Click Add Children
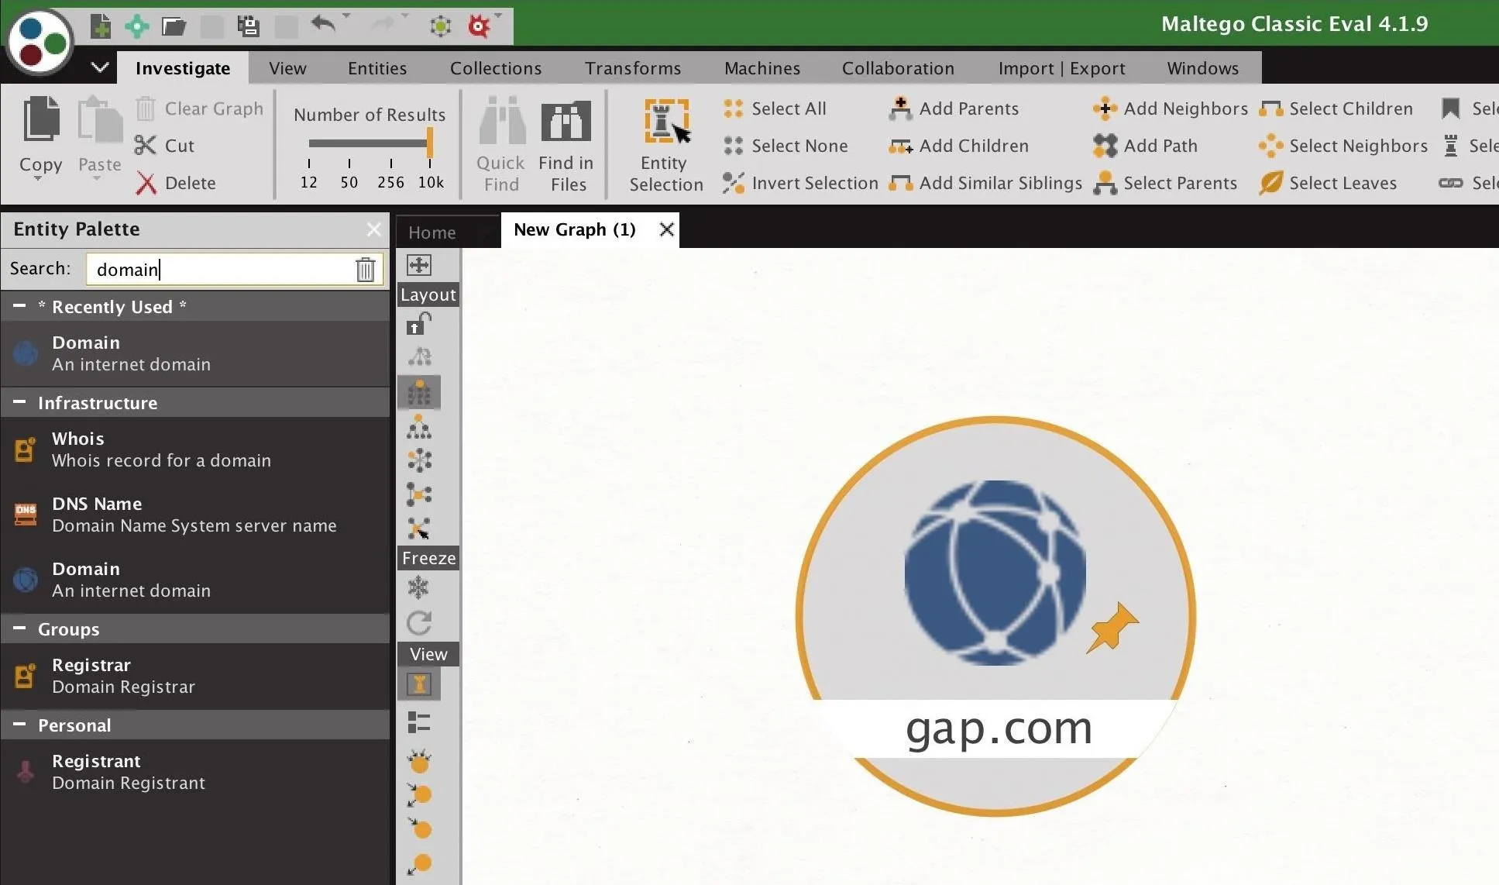 tap(959, 146)
